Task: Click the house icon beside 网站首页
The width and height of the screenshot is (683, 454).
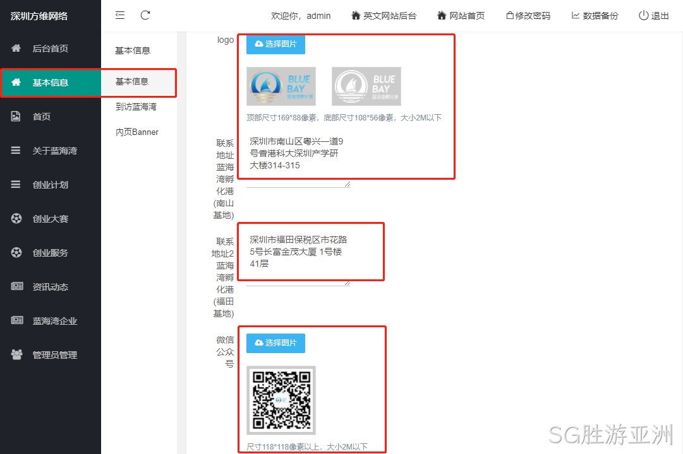Action: pyautogui.click(x=442, y=16)
